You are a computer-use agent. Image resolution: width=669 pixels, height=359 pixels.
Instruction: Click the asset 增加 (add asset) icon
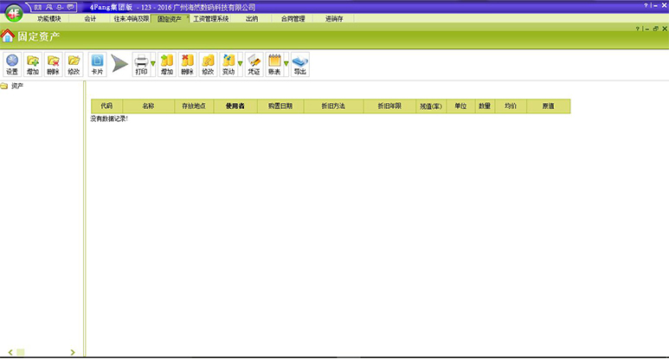click(167, 64)
